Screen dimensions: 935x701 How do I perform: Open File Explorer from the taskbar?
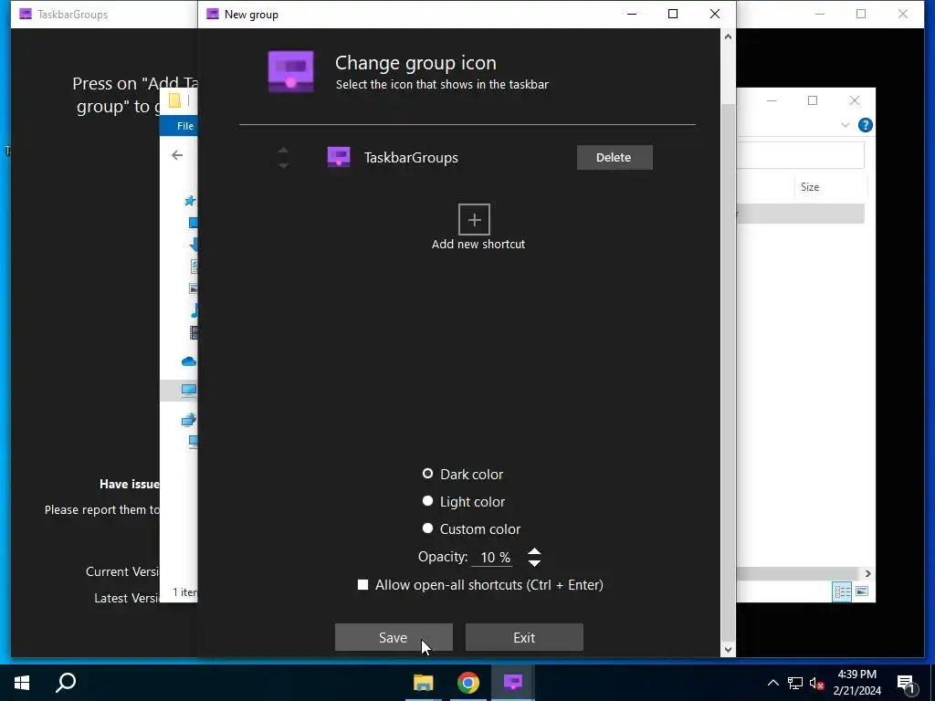[x=424, y=683]
